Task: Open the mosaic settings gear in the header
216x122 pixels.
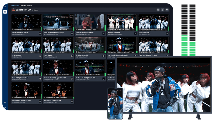Action: click(x=163, y=10)
